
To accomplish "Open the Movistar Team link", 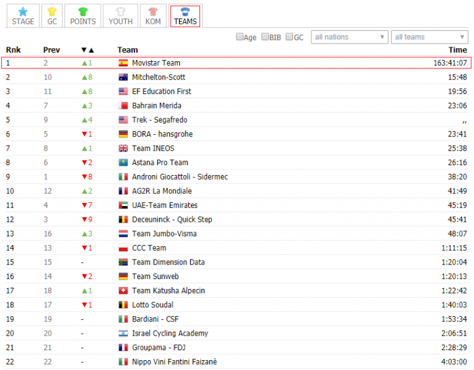I will point(156,63).
